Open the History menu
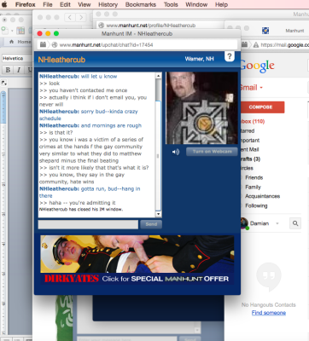The image size is (309, 341). coord(108,4)
